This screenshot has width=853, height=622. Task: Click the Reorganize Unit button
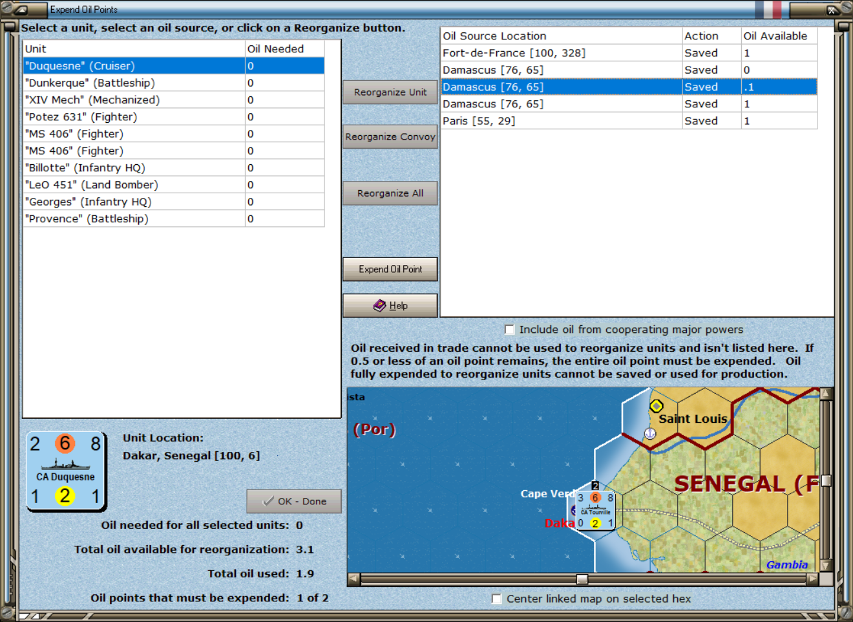(x=390, y=92)
